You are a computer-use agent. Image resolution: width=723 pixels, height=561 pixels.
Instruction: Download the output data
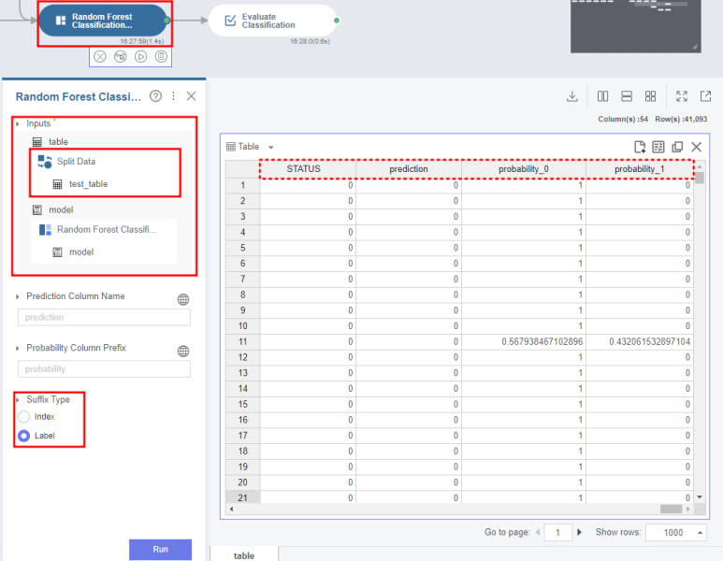click(x=572, y=96)
